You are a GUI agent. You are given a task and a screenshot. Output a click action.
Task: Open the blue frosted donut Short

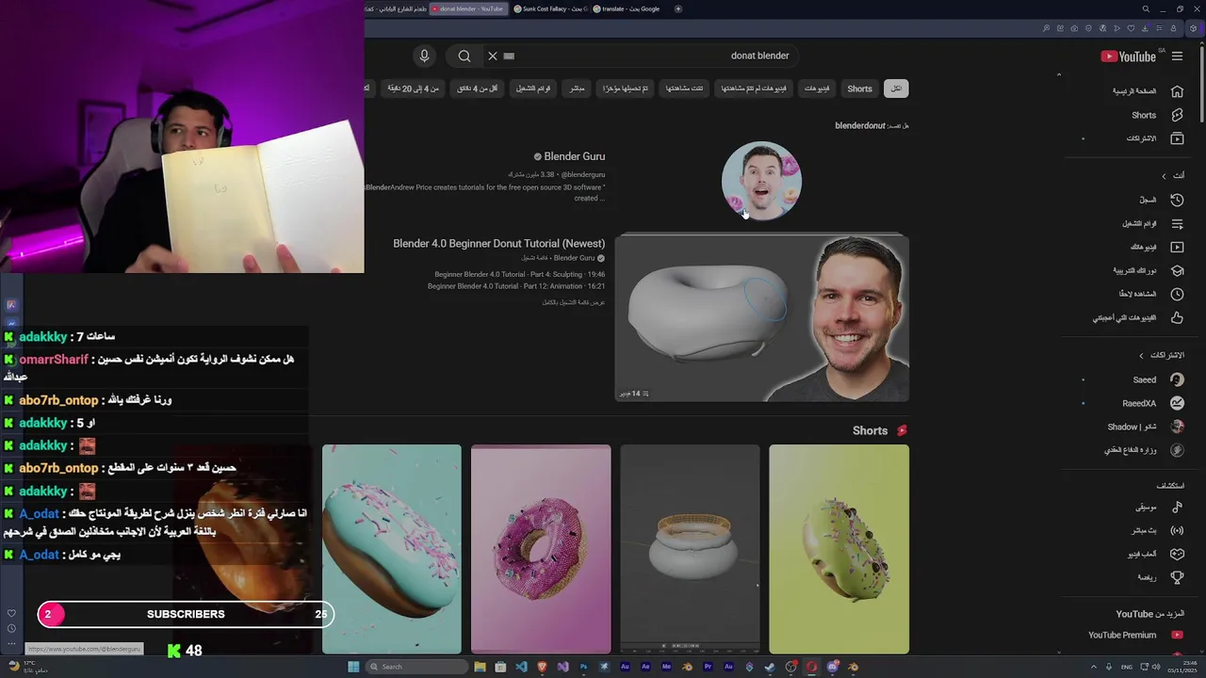pos(392,549)
